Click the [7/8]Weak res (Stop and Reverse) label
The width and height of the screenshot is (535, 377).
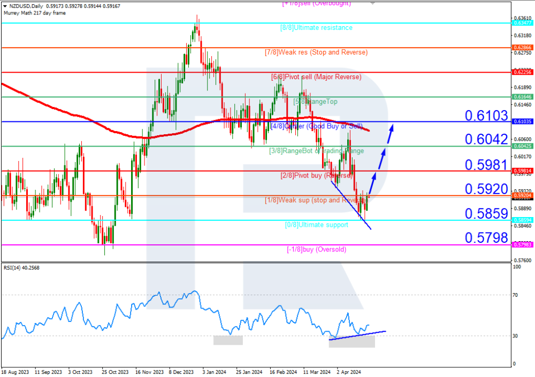point(316,52)
